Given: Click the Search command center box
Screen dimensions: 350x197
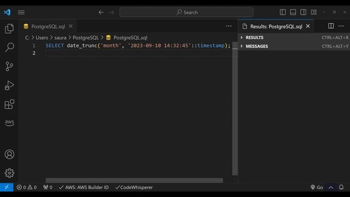Looking at the screenshot, I should pyautogui.click(x=186, y=12).
